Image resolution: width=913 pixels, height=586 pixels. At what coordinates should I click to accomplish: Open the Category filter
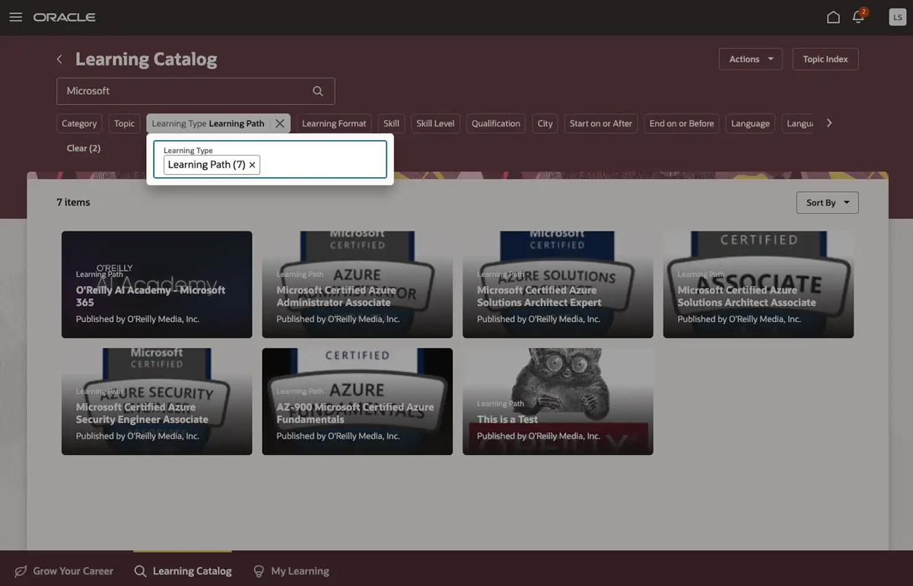[79, 123]
